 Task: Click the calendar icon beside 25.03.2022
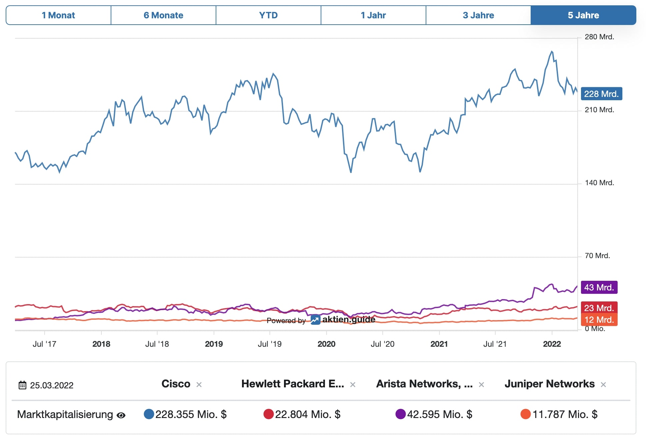(x=22, y=385)
